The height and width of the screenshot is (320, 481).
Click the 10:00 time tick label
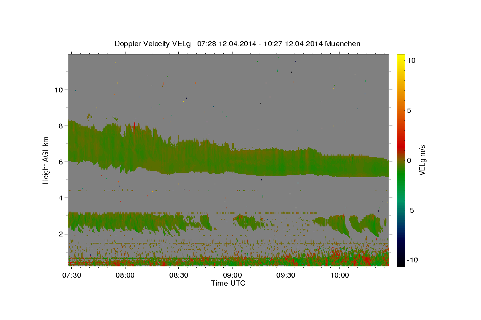click(x=339, y=276)
